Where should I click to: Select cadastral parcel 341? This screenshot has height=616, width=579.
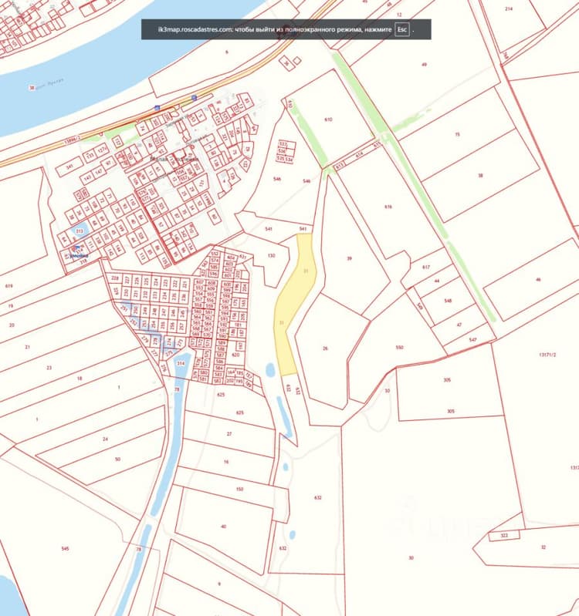(x=70, y=167)
